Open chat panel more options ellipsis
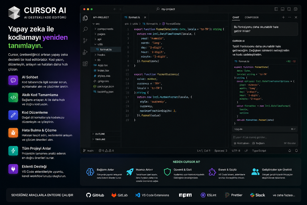The width and height of the screenshot is (307, 205). tap(290, 17)
